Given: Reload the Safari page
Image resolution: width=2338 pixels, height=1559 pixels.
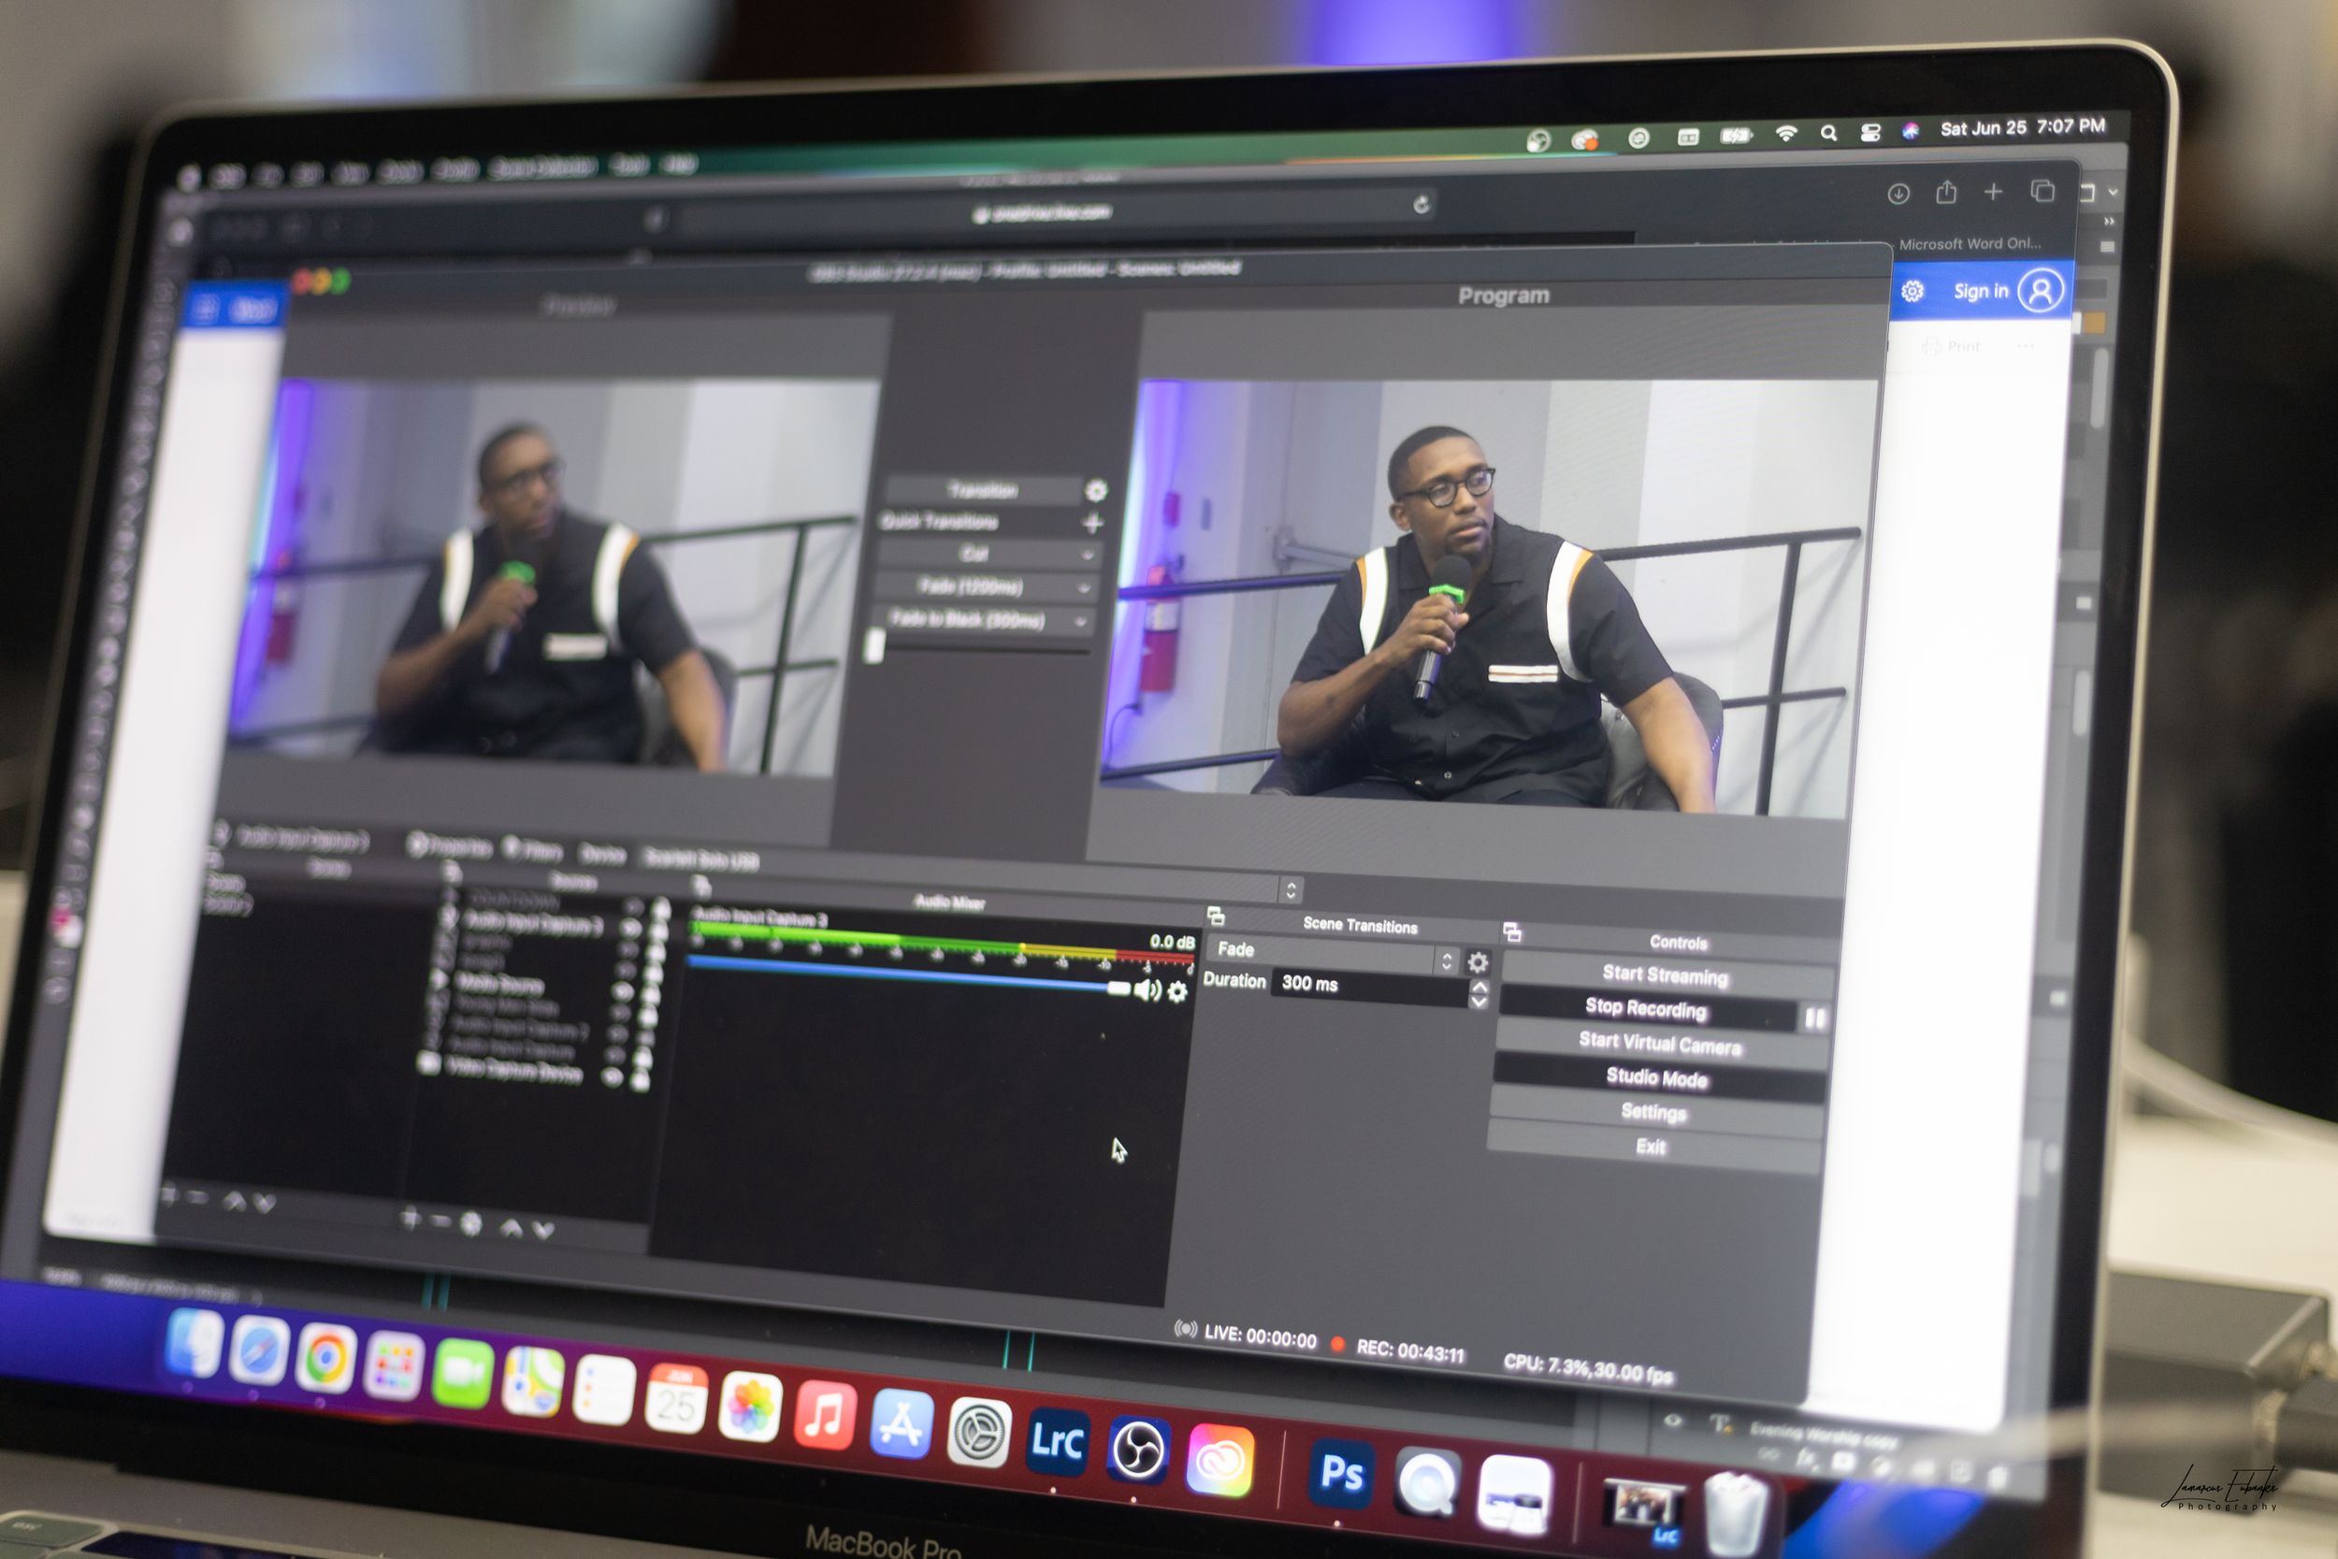Looking at the screenshot, I should (1422, 205).
